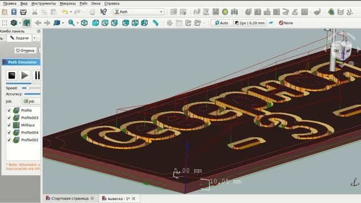Click the Fit all zoom icon

(71, 23)
